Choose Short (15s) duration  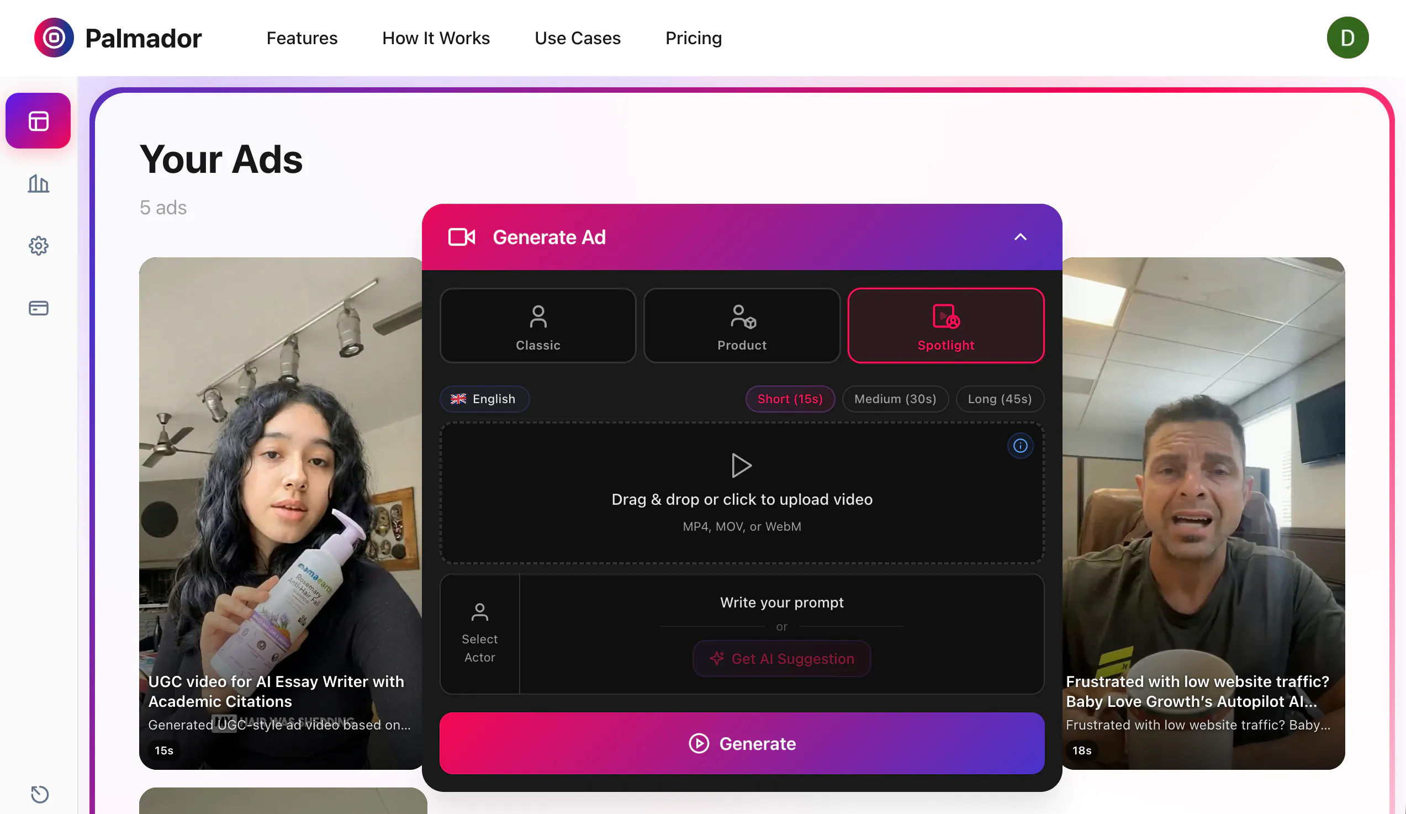pyautogui.click(x=790, y=399)
